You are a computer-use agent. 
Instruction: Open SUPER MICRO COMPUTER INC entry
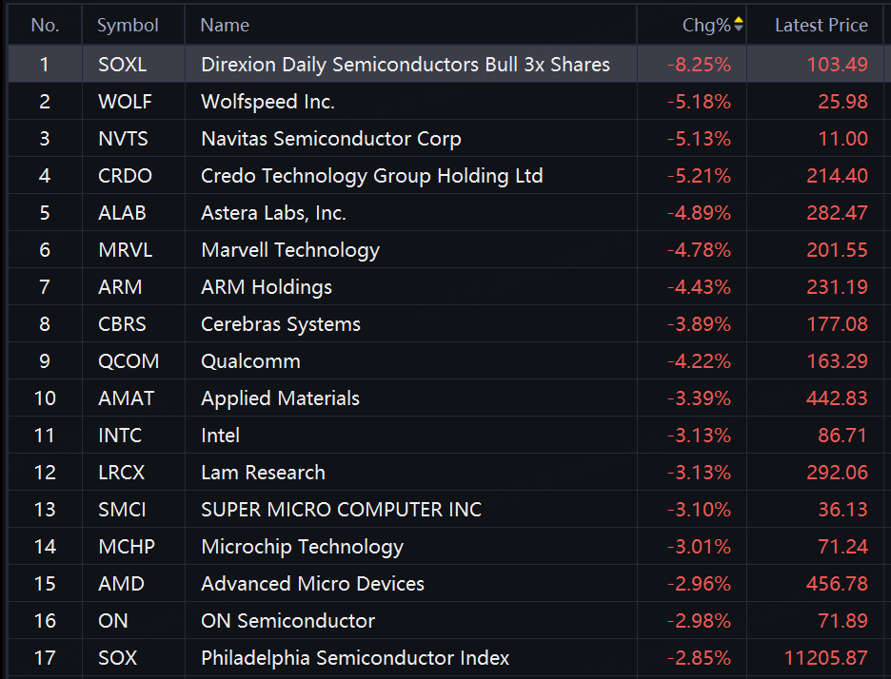click(x=342, y=510)
